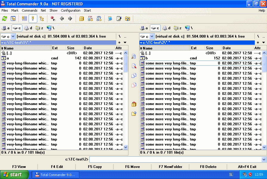Open left panel directory history arrow
The image size is (267, 179).
(x=125, y=42)
